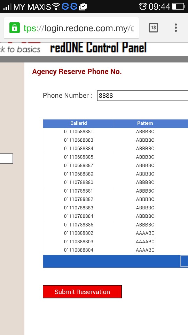The height and width of the screenshot is (335, 188).
Task: Click the white box in blue pager bar
Action: pos(184,261)
